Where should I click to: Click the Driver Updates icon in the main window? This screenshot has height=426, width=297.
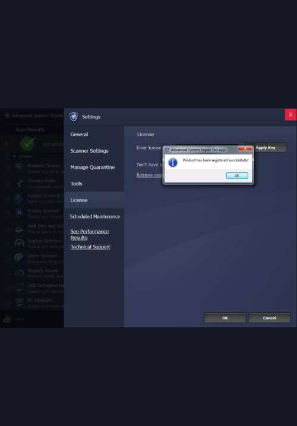(x=19, y=258)
